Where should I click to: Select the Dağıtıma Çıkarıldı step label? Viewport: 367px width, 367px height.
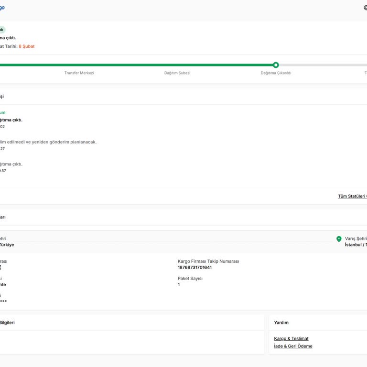tap(276, 73)
